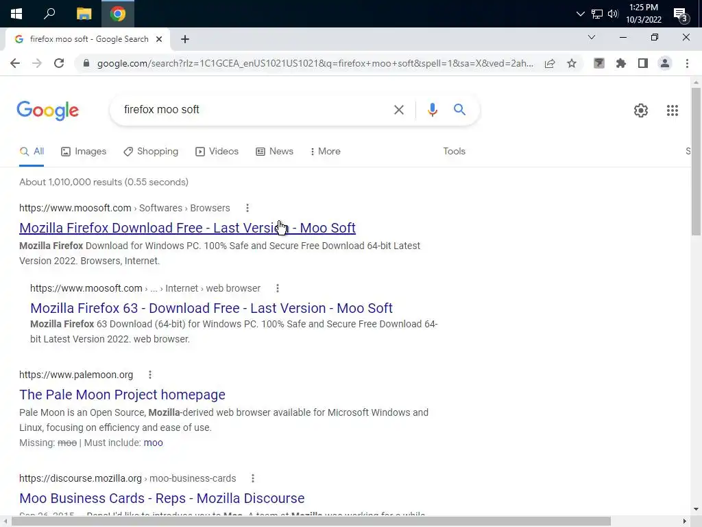Click the address bar URL
The width and height of the screenshot is (702, 527).
pyautogui.click(x=315, y=63)
